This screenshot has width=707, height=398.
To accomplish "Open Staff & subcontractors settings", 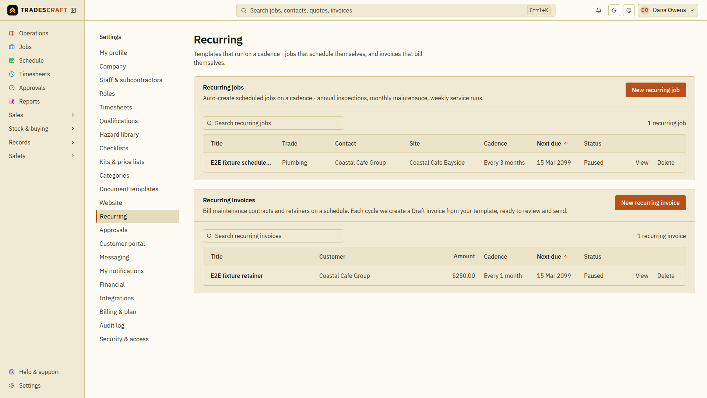I will coord(137,80).
